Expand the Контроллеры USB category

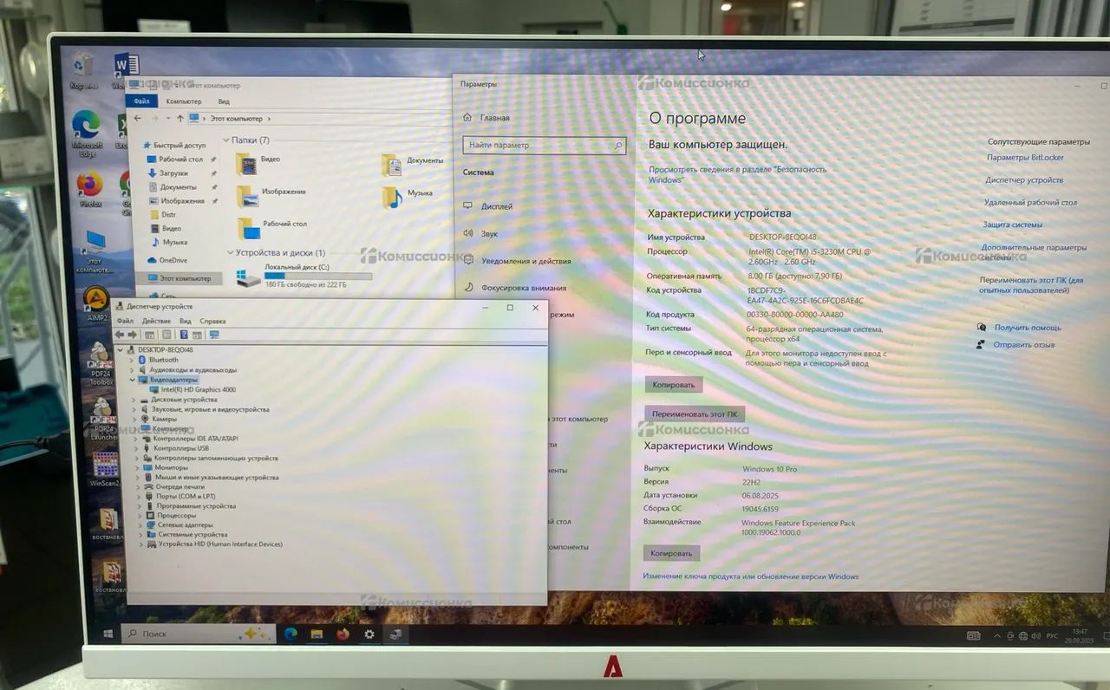click(136, 448)
